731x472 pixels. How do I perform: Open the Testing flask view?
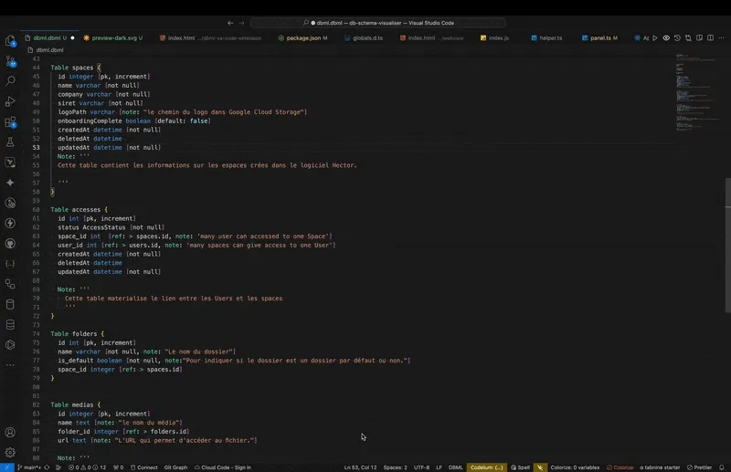coord(10,142)
